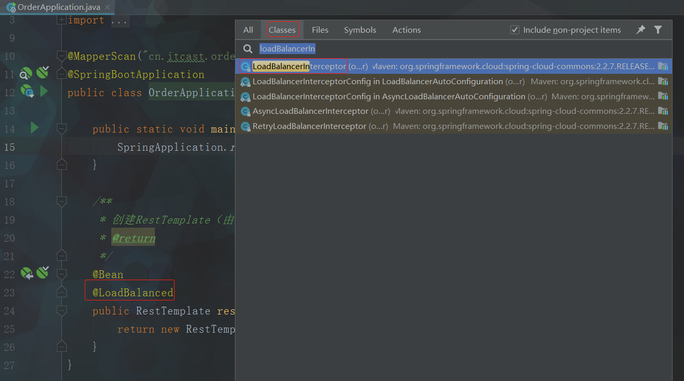
Task: Open the Files search tab
Action: (x=320, y=30)
